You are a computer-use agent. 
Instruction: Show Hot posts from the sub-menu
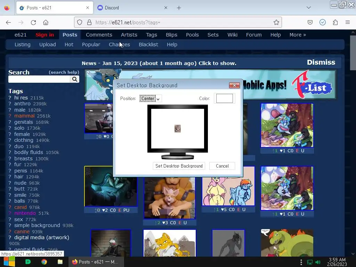point(69,44)
